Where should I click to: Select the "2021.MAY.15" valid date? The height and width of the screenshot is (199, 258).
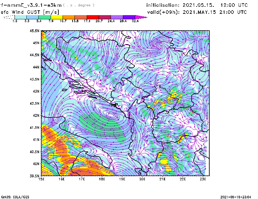199,12
